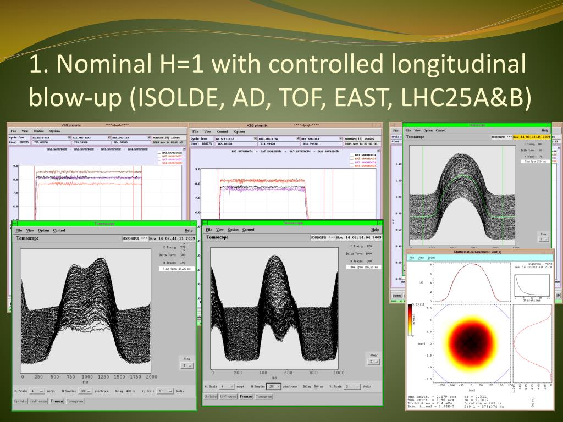The width and height of the screenshot is (563, 422).
Task: Click highlighted Nov 14 00:03:49 2009 timestamp
Action: tap(532, 137)
